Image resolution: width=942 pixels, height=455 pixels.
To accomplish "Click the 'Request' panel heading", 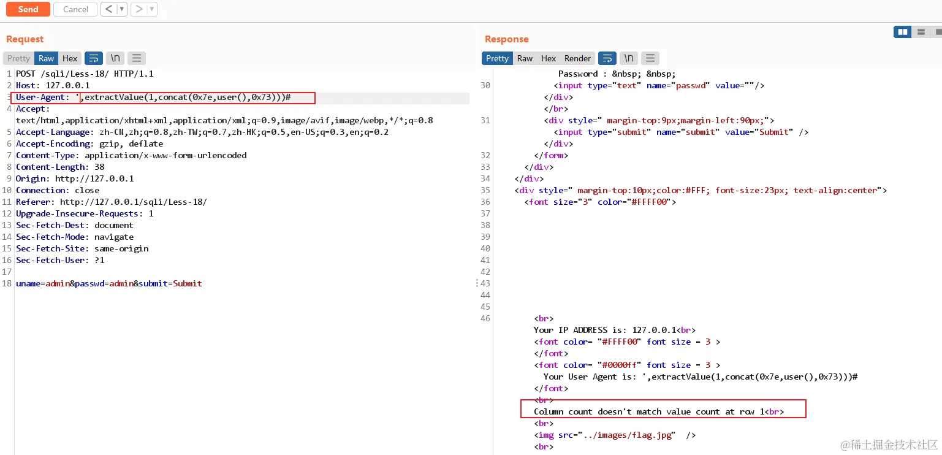I will point(25,39).
